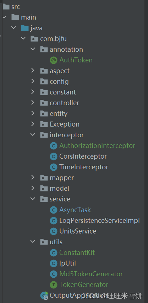Expand the aspect package
The height and width of the screenshot is (303, 148).
click(x=33, y=71)
